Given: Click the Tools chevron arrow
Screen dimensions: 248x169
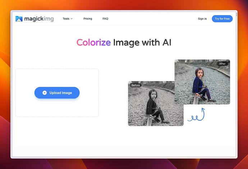Looking at the screenshot, I should pos(72,19).
